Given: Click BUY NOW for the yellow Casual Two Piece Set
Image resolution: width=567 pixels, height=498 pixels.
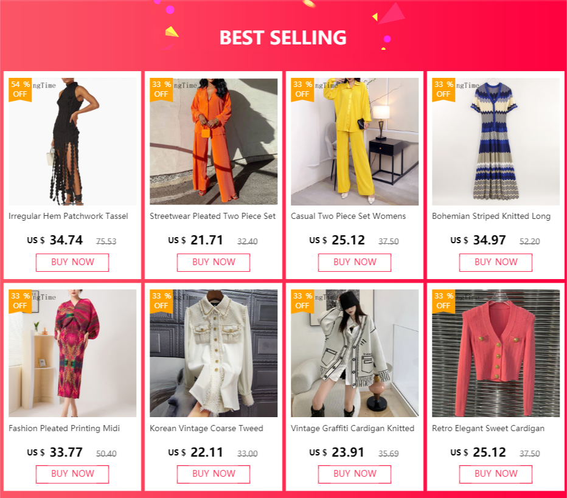Looking at the screenshot, I should point(354,262).
